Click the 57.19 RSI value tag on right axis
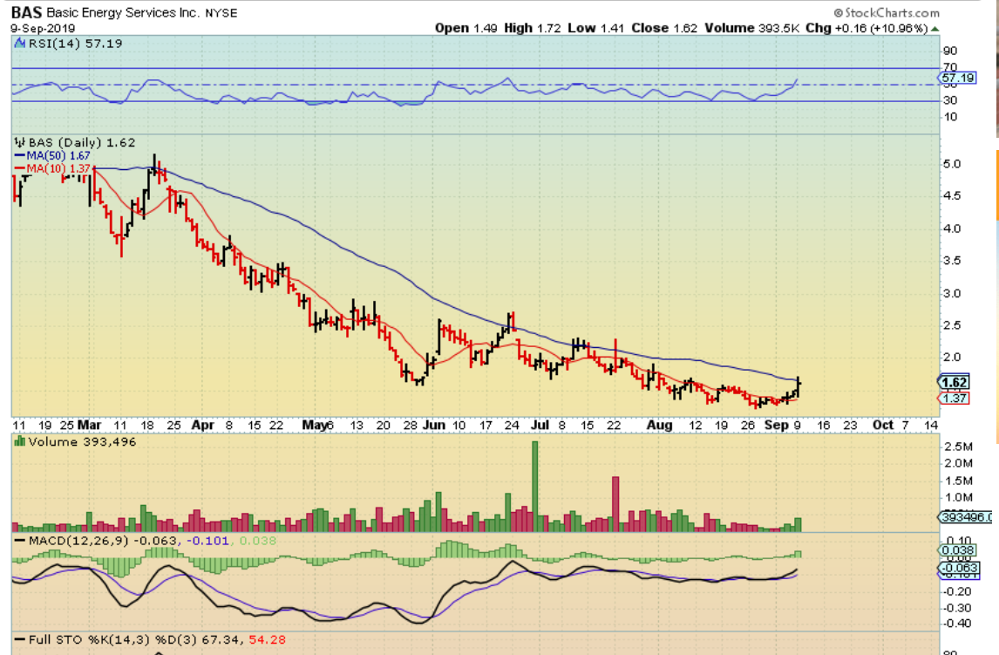Image resolution: width=999 pixels, height=655 pixels. click(x=957, y=78)
